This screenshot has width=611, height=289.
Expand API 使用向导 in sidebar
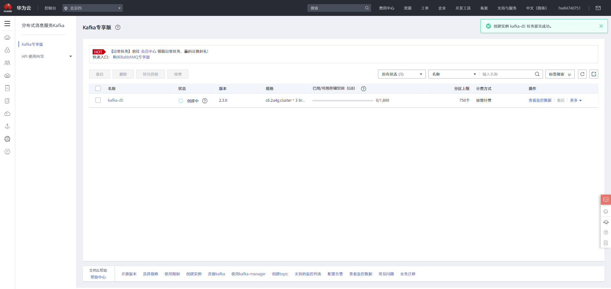tap(46, 57)
